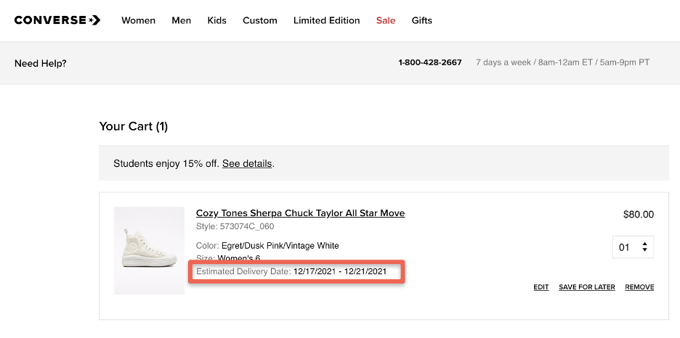The image size is (680, 338).
Task: Open the Cozy Tones Sherpa Chuck Taylor product link
Action: click(301, 213)
